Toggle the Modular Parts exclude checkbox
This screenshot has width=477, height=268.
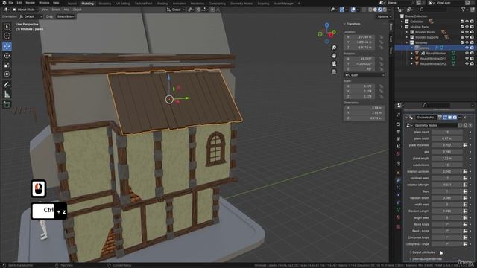coord(462,27)
